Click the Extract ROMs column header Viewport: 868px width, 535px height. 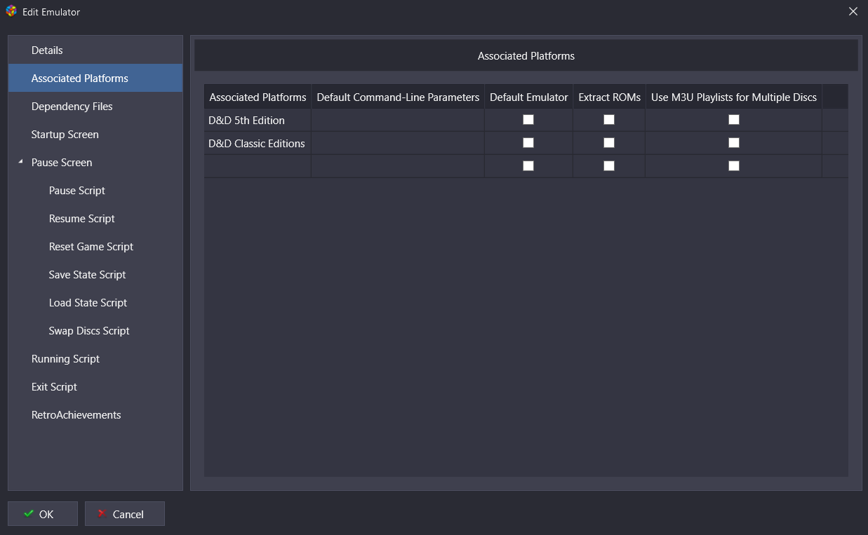point(609,97)
